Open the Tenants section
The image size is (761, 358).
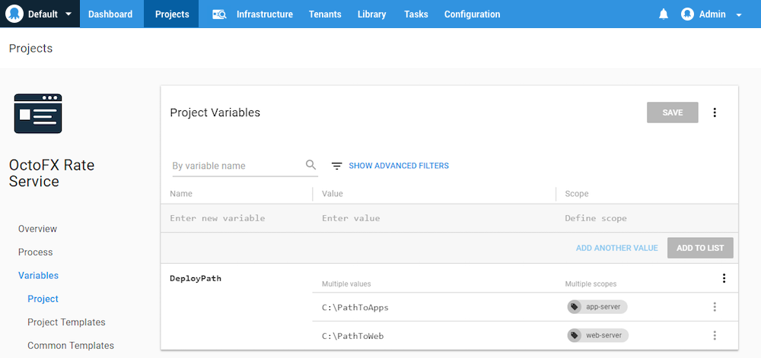coord(325,14)
